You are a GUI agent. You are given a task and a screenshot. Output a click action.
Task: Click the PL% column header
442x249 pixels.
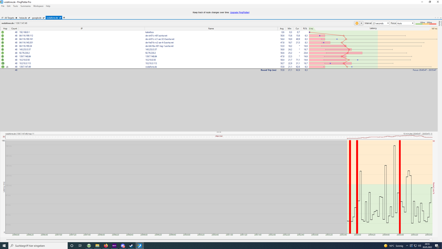coord(305,28)
